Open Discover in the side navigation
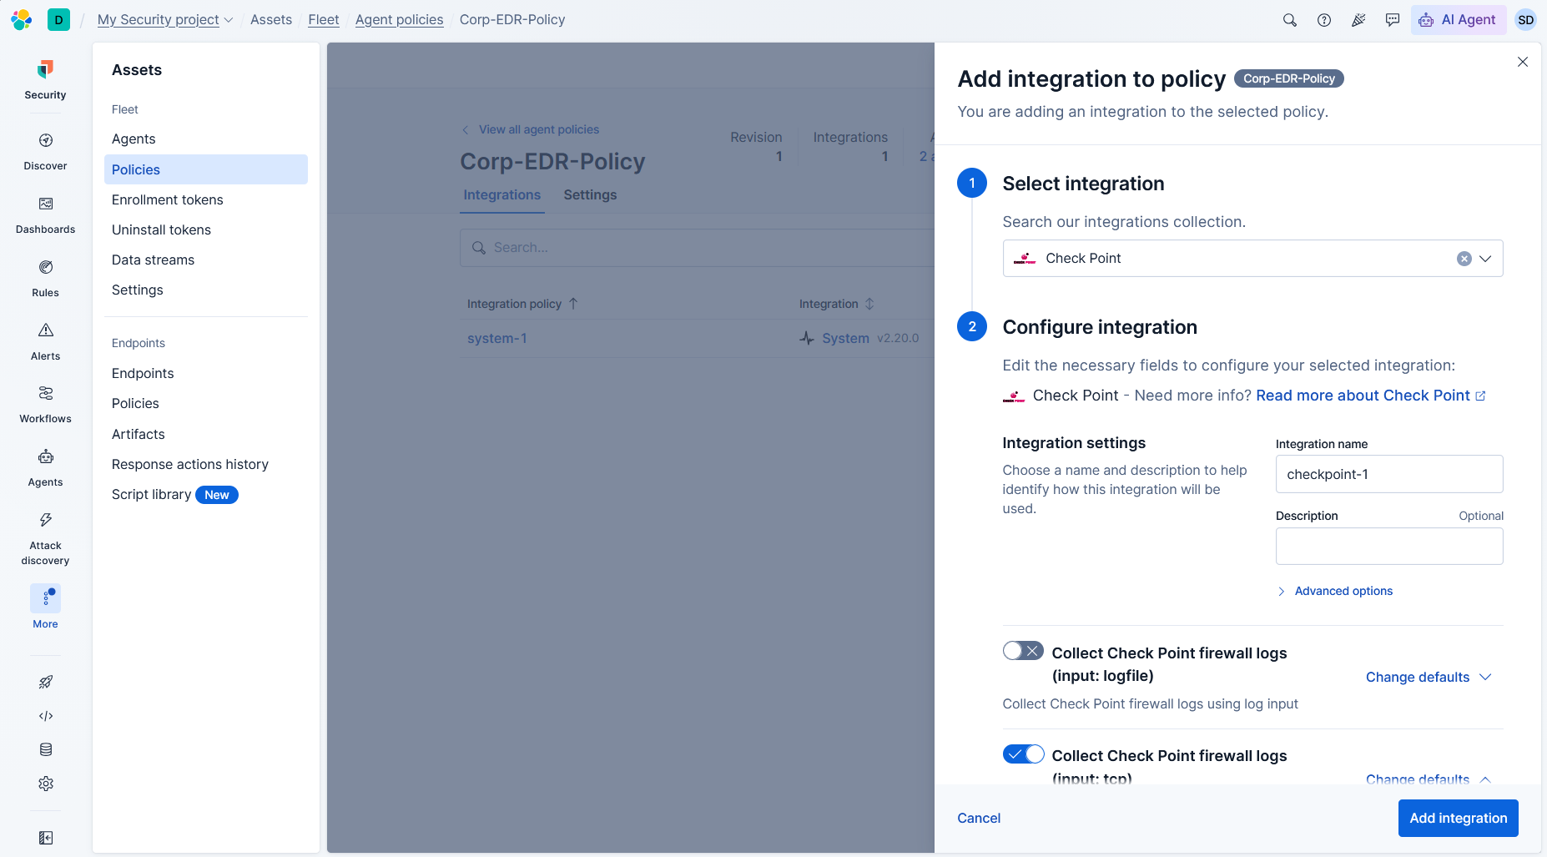The height and width of the screenshot is (857, 1547). [46, 151]
